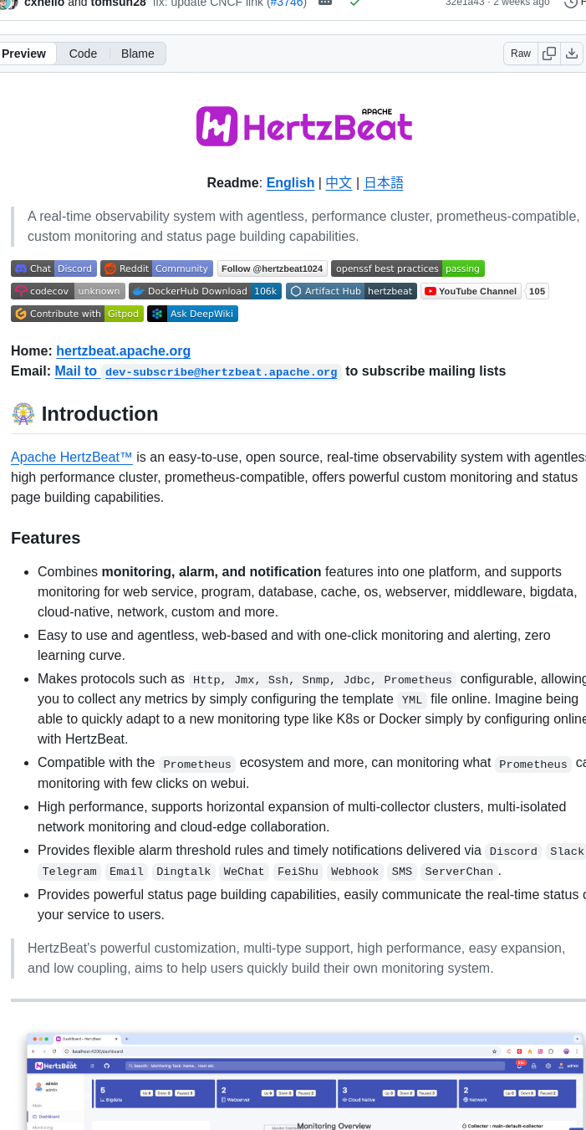Open the hertzbeat.apache.org home link
The height and width of the screenshot is (1130, 586).
(123, 350)
